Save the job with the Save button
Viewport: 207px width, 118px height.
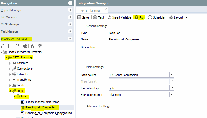coord(83,17)
